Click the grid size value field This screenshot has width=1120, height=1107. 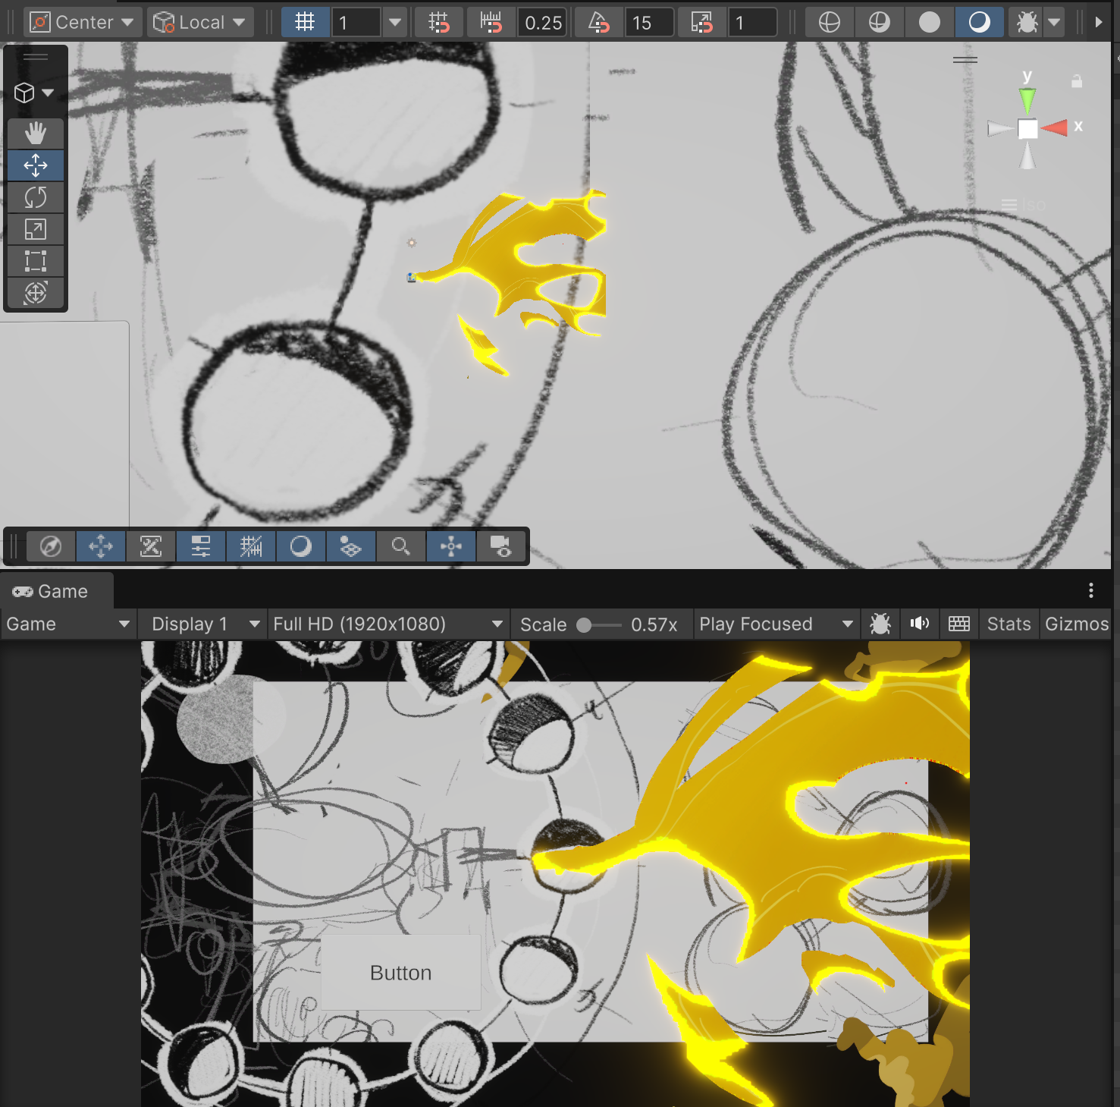356,23
